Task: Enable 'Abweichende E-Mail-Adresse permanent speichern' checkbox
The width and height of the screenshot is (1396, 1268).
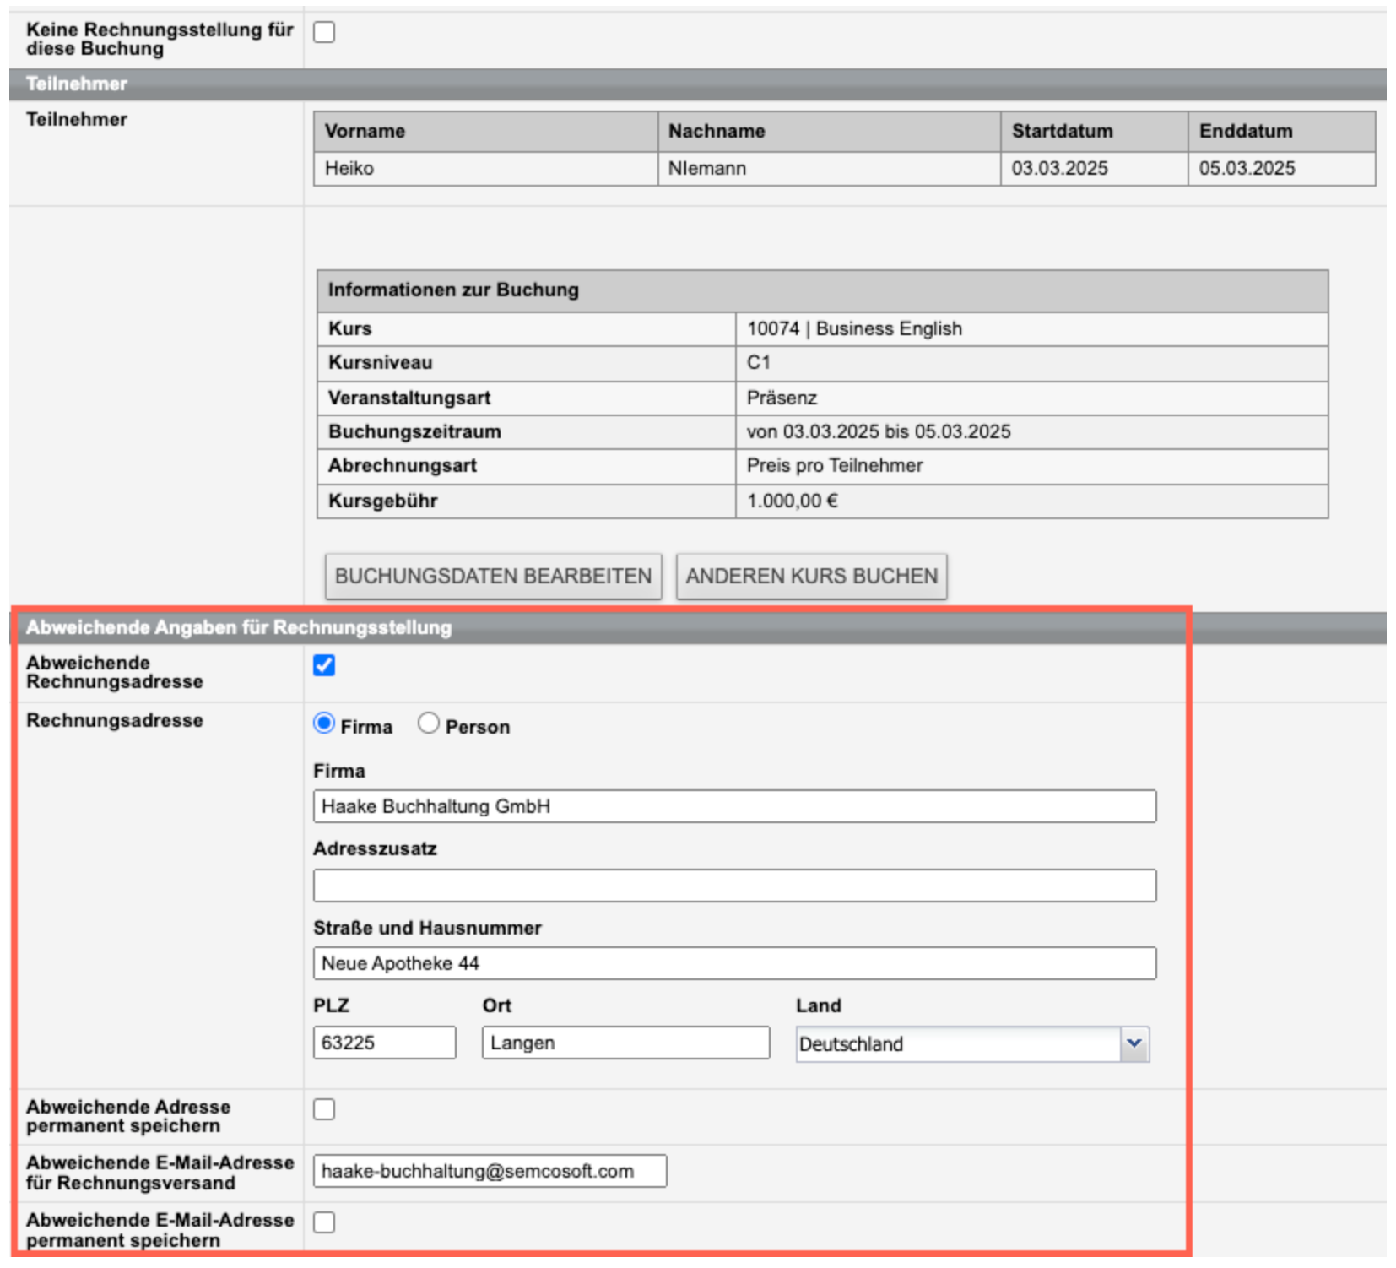Action: tap(324, 1222)
